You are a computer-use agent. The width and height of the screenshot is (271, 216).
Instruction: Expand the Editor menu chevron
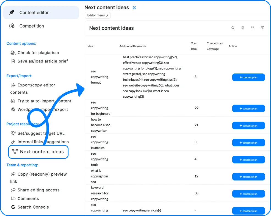click(x=107, y=15)
